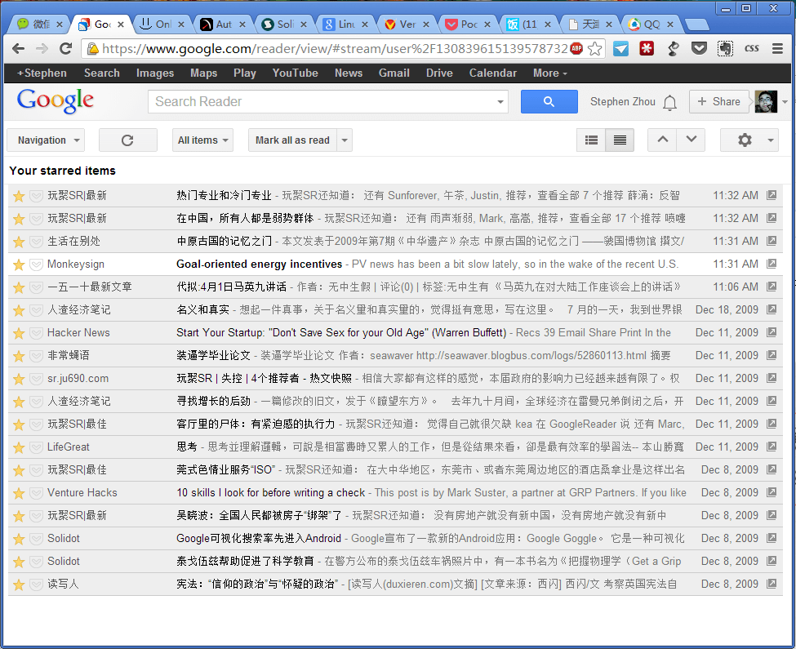Screen dimensions: 796x649
Task: Open settings gear menu
Action: click(749, 140)
